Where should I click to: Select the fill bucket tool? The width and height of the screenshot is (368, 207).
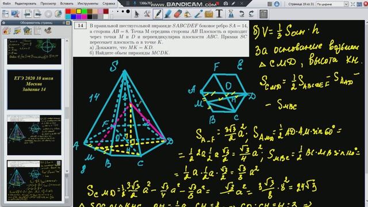187,14
